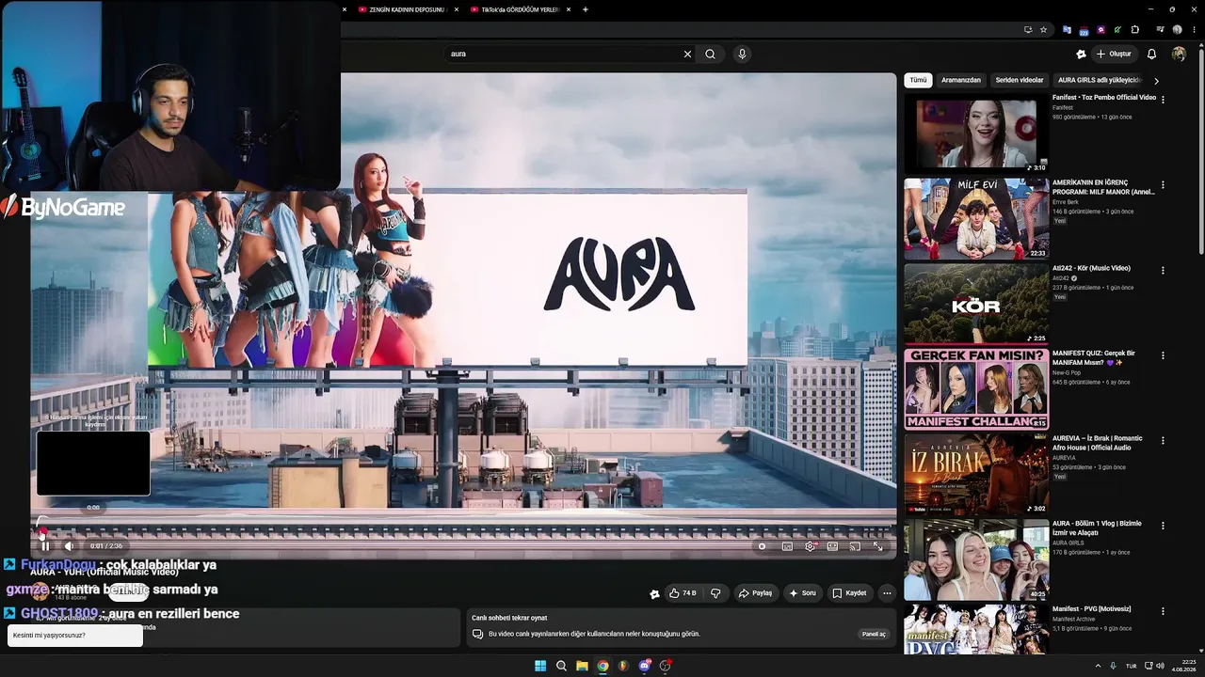Image resolution: width=1205 pixels, height=677 pixels.
Task: Toggle the autoplay switch in the player
Action: (x=763, y=546)
